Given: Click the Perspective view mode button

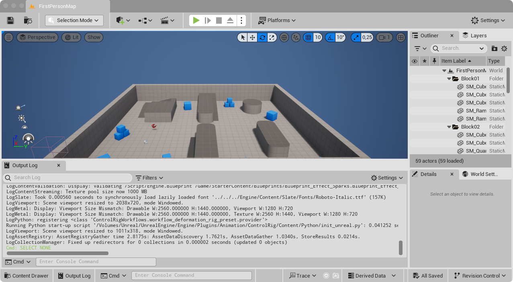Looking at the screenshot, I should click(x=37, y=37).
